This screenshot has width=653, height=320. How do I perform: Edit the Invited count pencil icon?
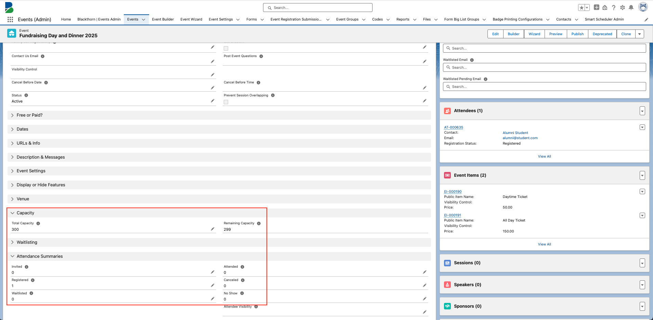pos(212,272)
